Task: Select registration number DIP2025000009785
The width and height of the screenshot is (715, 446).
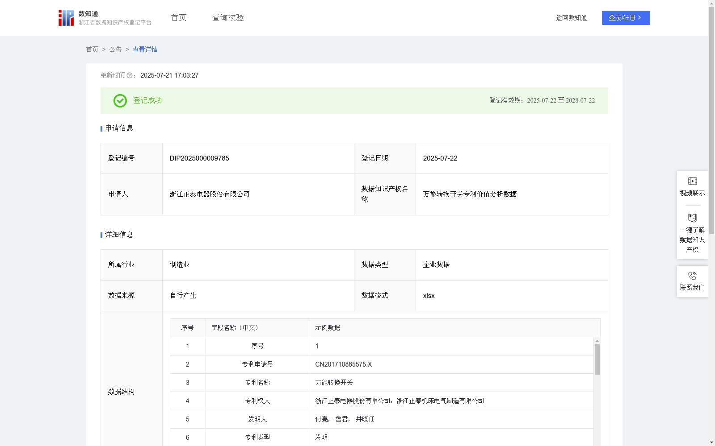Action: click(199, 158)
